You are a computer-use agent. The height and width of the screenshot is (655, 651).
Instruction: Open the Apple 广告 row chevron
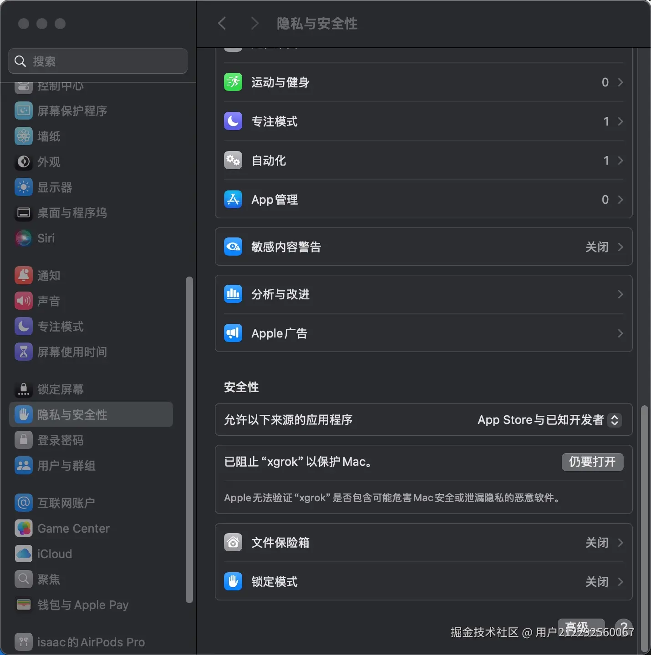[x=620, y=333]
